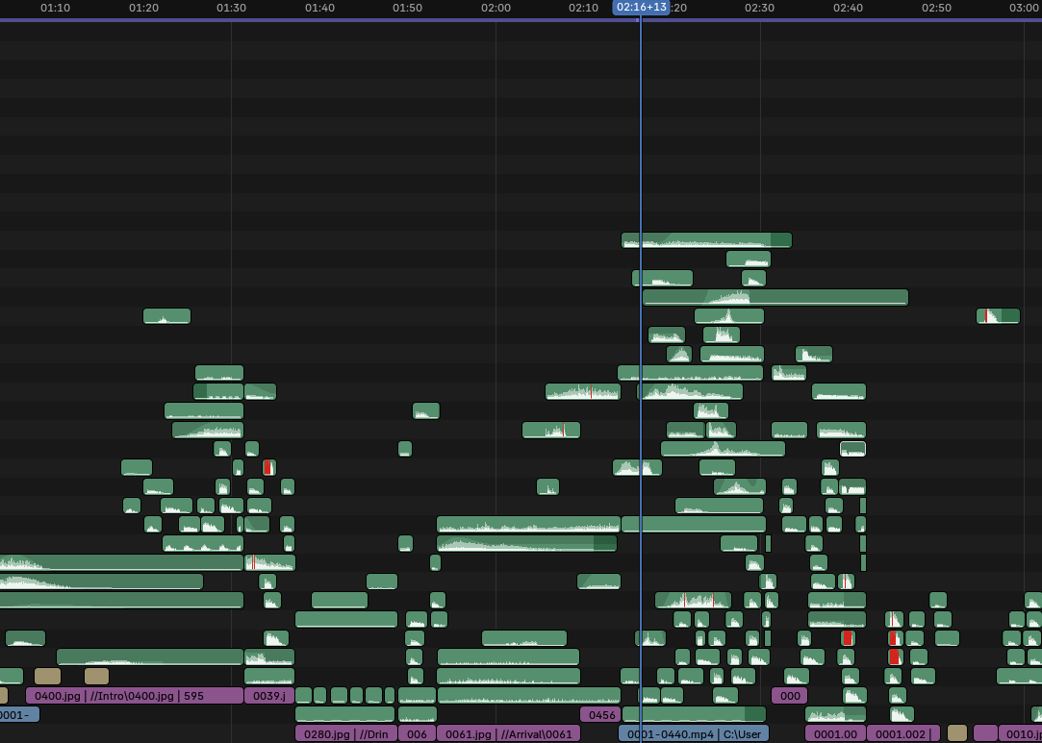1042x743 pixels.
Task: Click the 01:10 mark on the time ruler
Action: [x=55, y=8]
